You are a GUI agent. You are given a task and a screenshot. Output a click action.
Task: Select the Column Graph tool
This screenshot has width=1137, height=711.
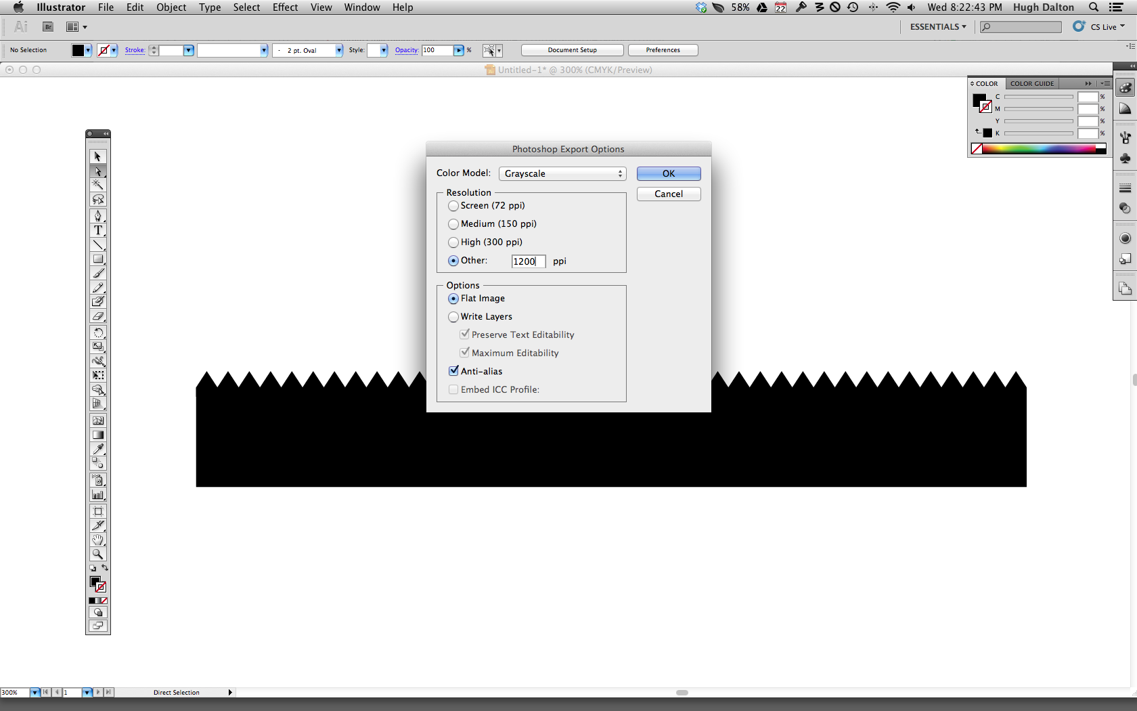point(98,495)
